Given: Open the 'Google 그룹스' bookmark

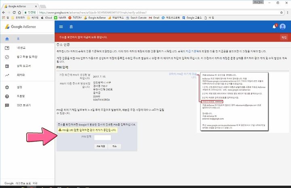Looking at the screenshot, I should 192,18.
